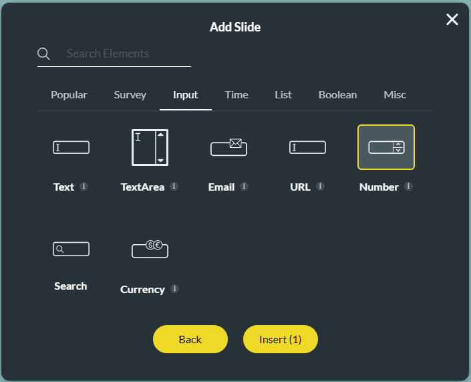The width and height of the screenshot is (471, 382).
Task: Switch to the Popular tab
Action: tap(69, 95)
